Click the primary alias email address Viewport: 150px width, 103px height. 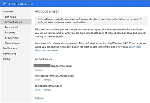[x=44, y=66]
